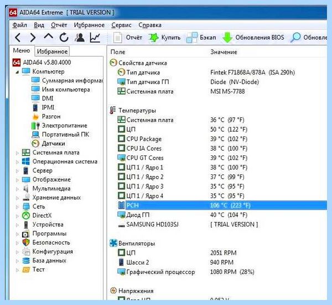Click the Обновления BIOS button
This screenshot has width=332, height=305.
coord(253,38)
